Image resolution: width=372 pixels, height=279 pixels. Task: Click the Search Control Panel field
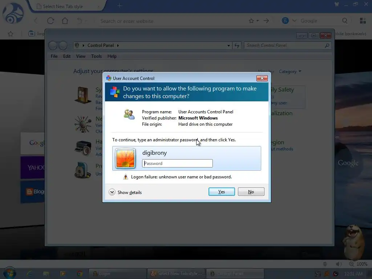click(x=284, y=45)
